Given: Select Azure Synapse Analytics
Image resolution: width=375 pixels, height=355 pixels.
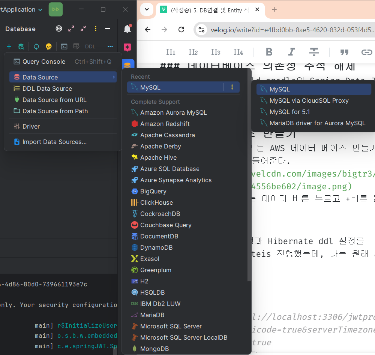Looking at the screenshot, I should pos(183,180).
